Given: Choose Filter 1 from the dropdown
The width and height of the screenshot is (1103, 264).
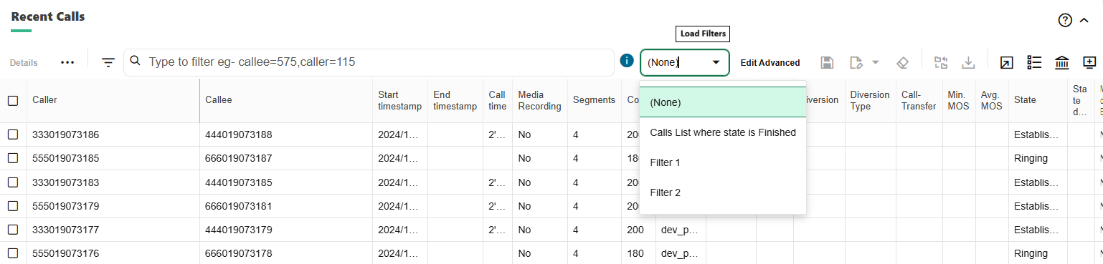Looking at the screenshot, I should (723, 162).
